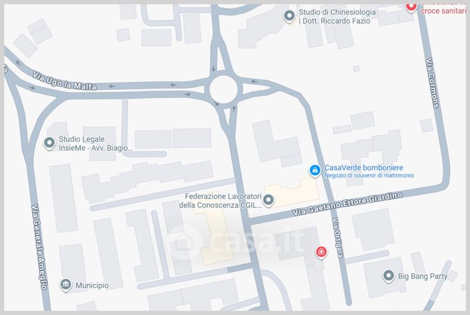The image size is (470, 315).
Task: Click the Big Bang Party pin
Action: pos(388,276)
